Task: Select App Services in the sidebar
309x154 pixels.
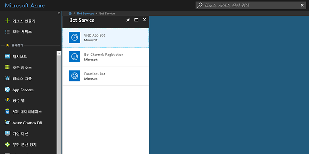Action: (x=23, y=90)
